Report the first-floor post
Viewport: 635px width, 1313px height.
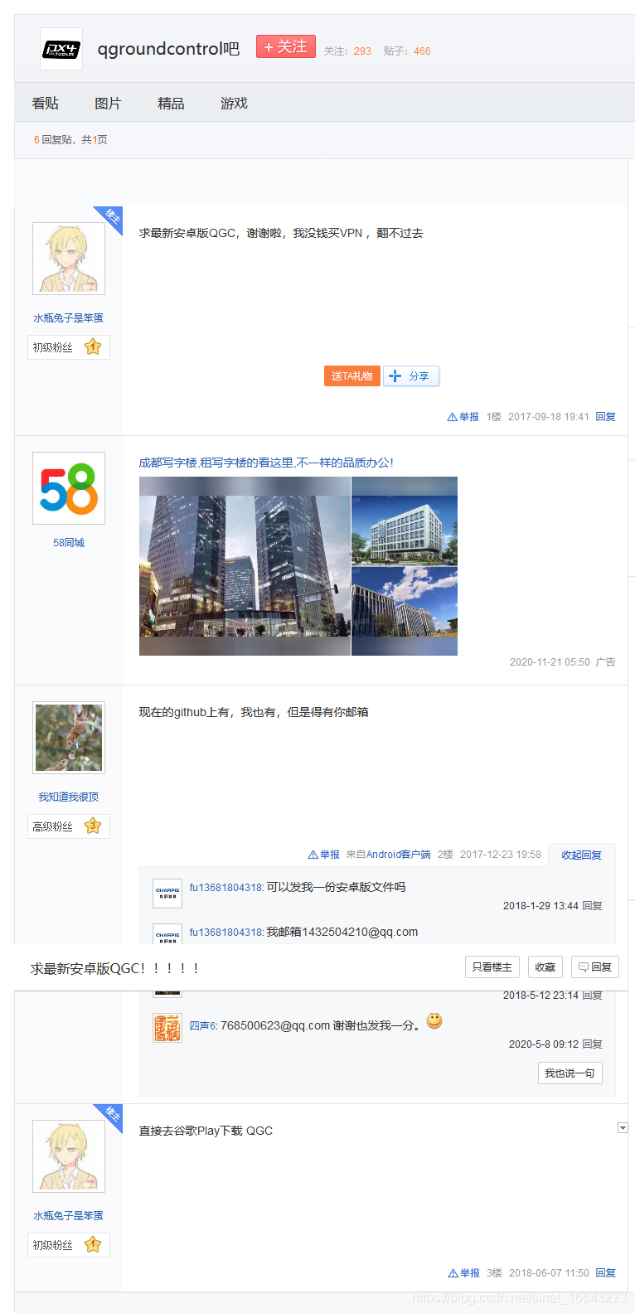(463, 417)
